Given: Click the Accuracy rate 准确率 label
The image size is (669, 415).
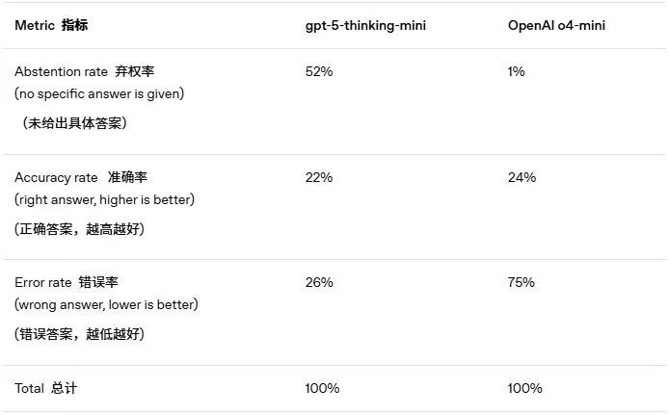Looking at the screenshot, I should [x=81, y=177].
